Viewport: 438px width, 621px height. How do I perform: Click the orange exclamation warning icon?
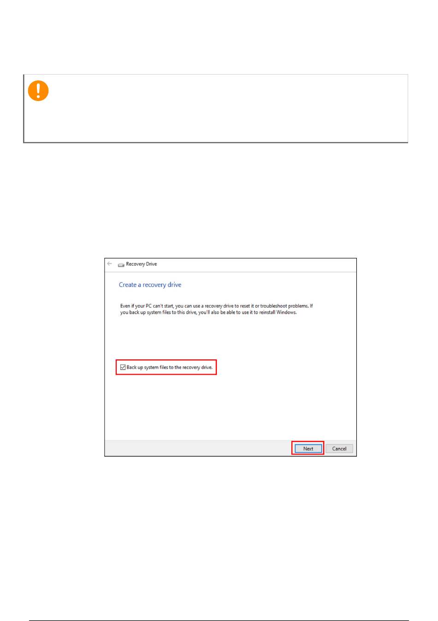click(x=38, y=91)
